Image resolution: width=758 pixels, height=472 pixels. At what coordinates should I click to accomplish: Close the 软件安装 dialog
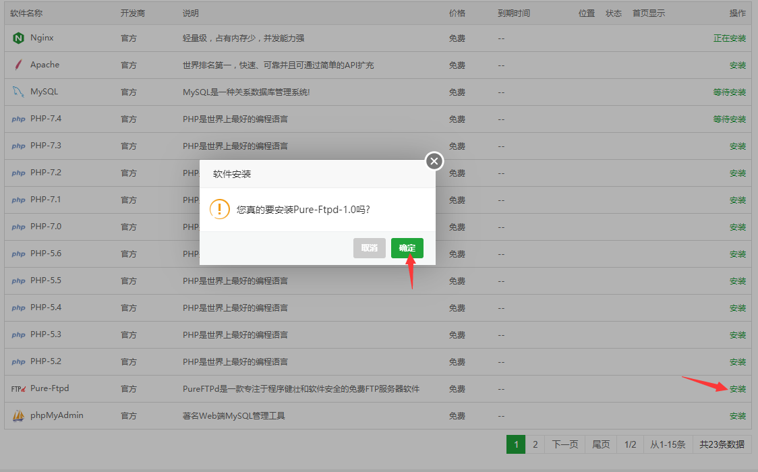[x=434, y=160]
